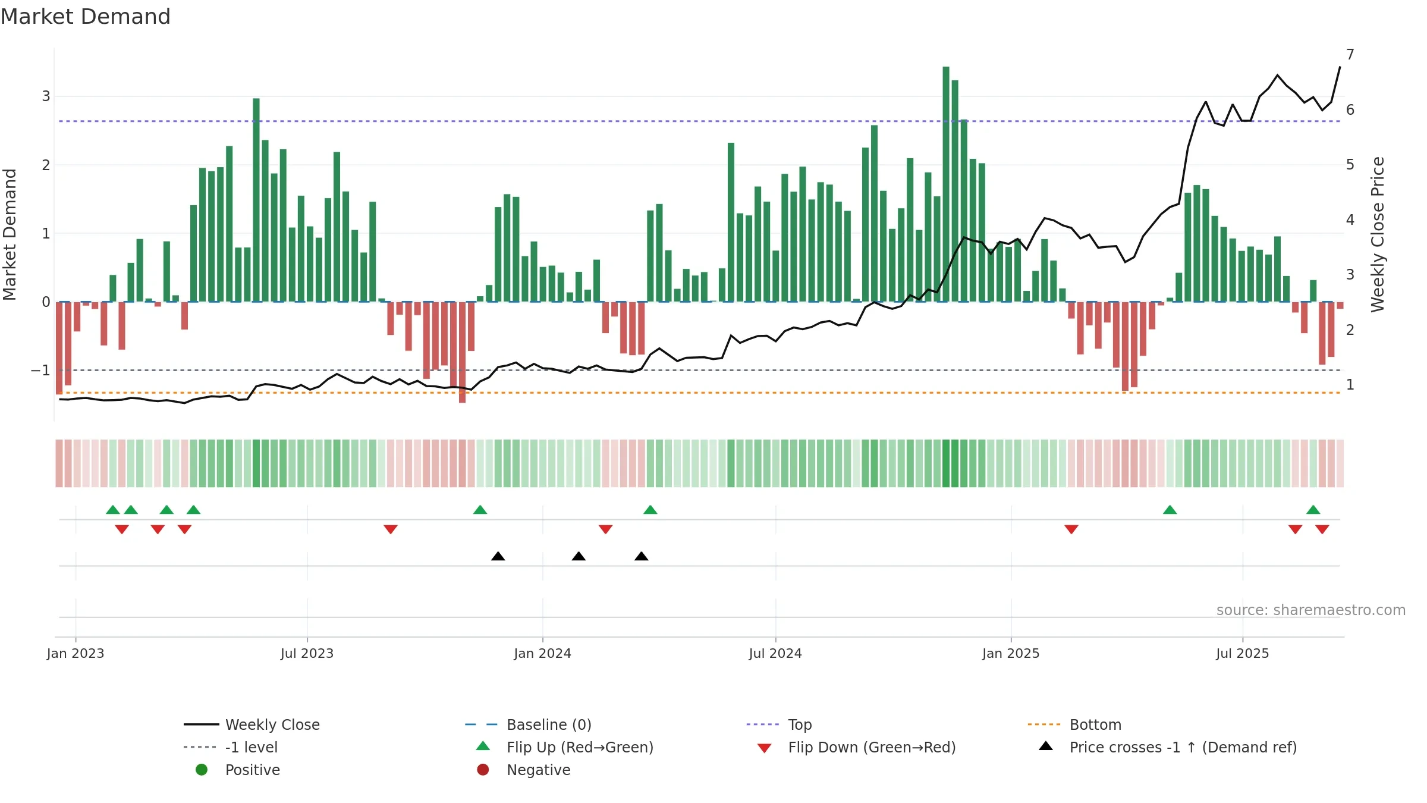1427x803 pixels.
Task: Click the 'Bottom' legend label
Action: (1095, 724)
